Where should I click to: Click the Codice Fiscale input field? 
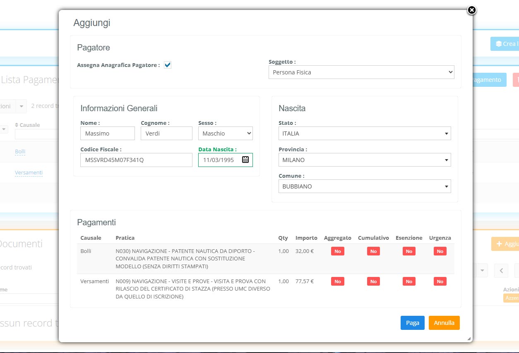[136, 160]
